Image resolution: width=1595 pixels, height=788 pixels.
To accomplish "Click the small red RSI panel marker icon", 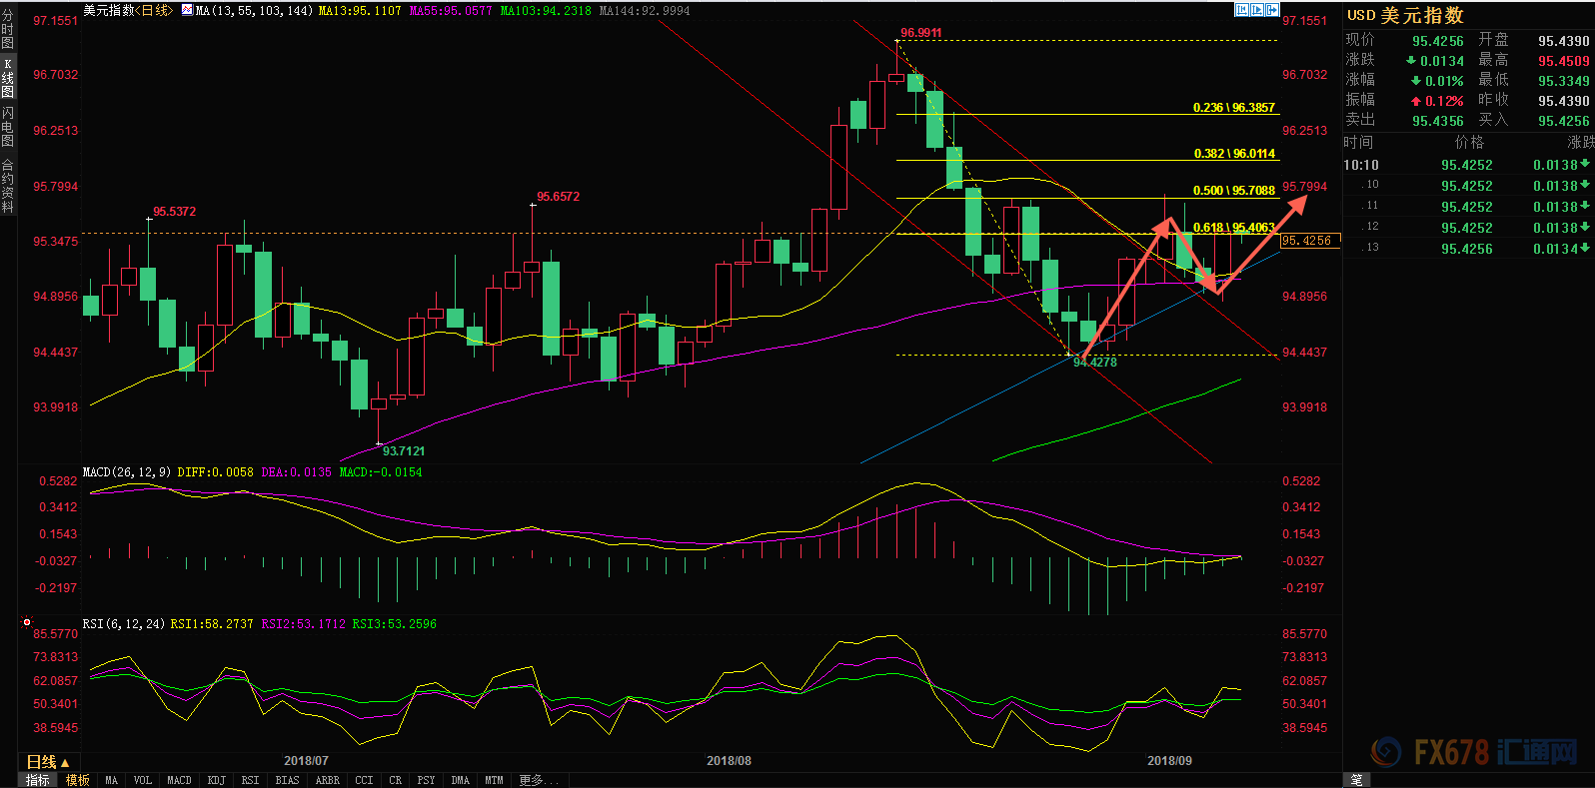I will [x=27, y=622].
